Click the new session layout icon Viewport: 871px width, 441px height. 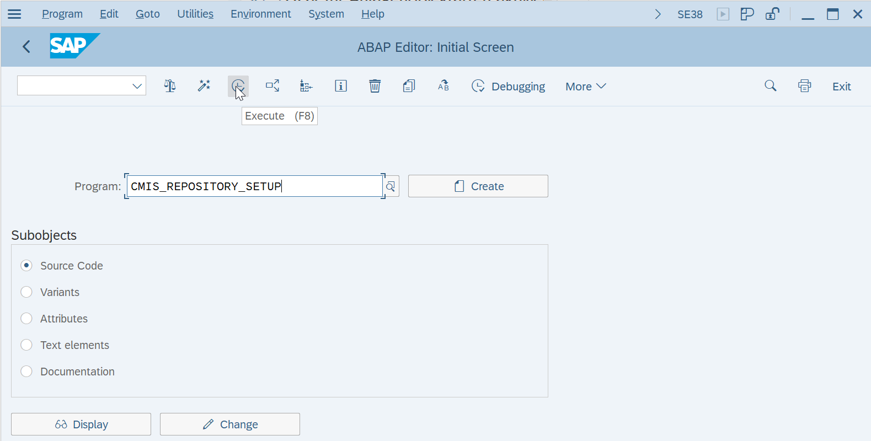[x=747, y=14]
